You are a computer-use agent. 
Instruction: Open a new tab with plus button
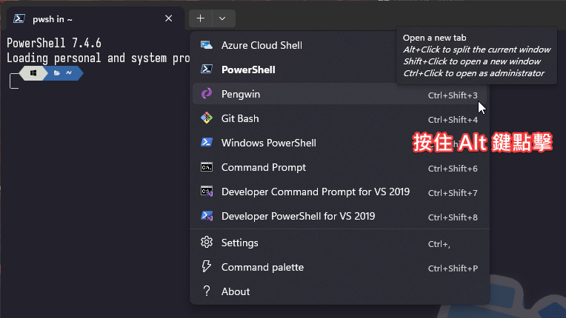tap(201, 18)
